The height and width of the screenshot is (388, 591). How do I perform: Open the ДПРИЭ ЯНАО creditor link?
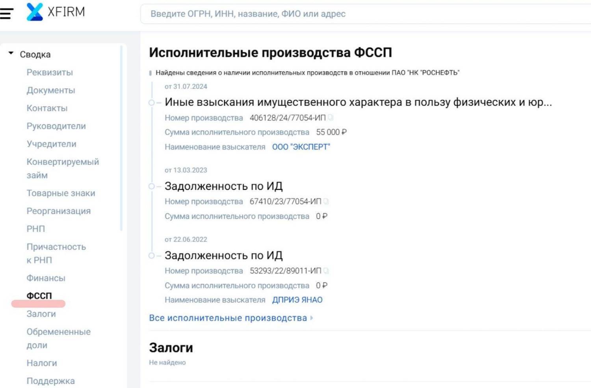297,300
